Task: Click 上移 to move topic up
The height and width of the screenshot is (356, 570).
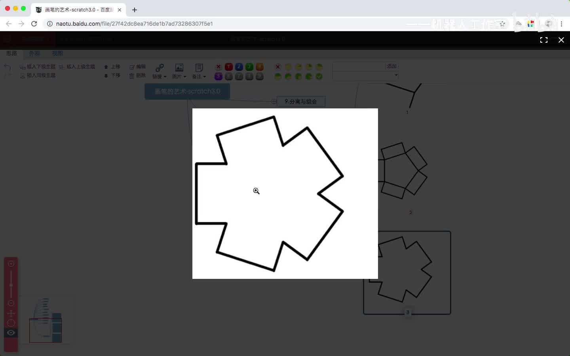Action: pyautogui.click(x=112, y=67)
